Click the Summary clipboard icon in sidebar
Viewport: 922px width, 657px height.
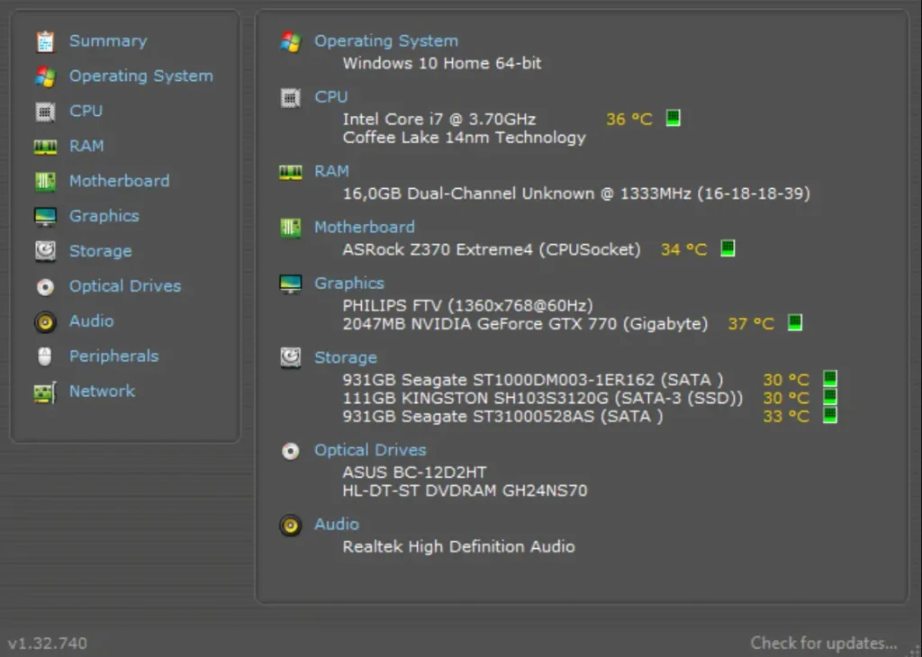(x=45, y=40)
